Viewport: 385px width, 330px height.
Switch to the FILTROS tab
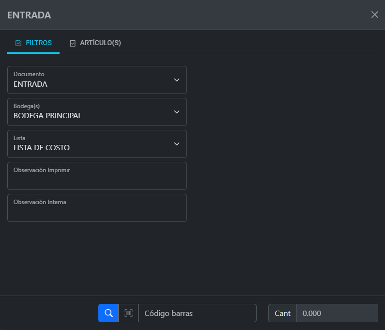point(33,43)
